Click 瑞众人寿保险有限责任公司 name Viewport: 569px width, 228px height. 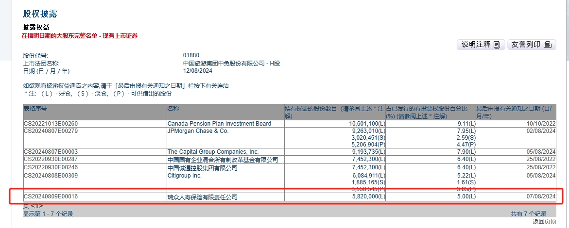(x=203, y=197)
